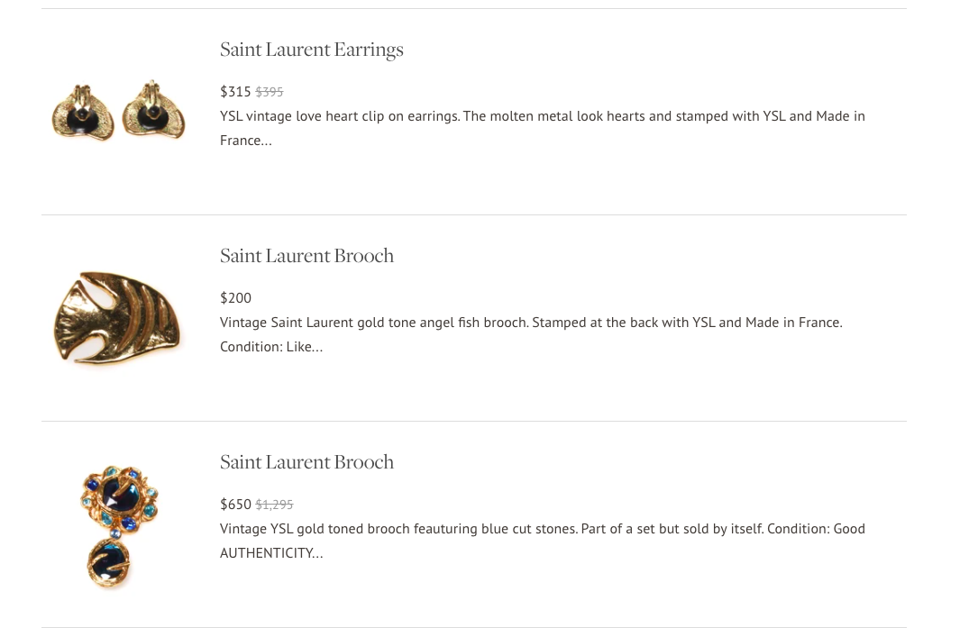The height and width of the screenshot is (628, 969).
Task: Open the YSL vintage love heart description
Action: (543, 128)
